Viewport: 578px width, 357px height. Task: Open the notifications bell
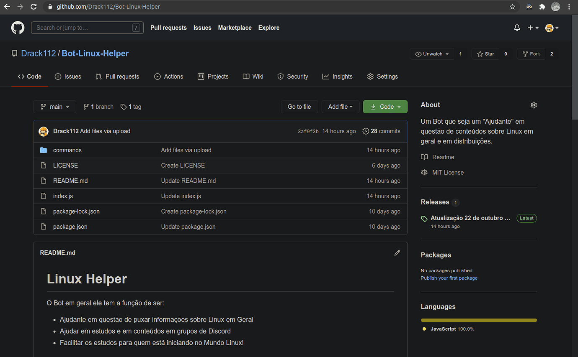(x=517, y=28)
